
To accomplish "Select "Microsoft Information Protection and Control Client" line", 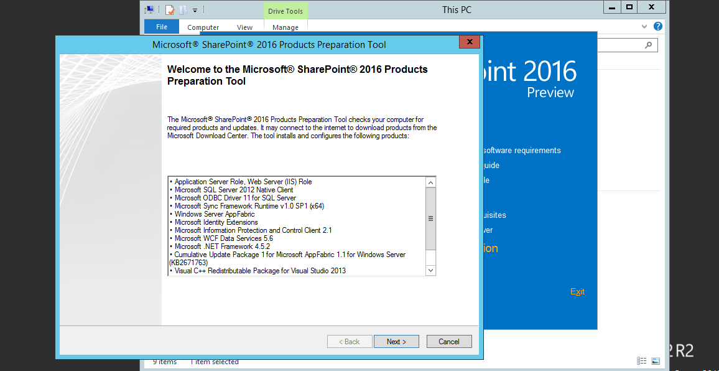I will pyautogui.click(x=251, y=230).
